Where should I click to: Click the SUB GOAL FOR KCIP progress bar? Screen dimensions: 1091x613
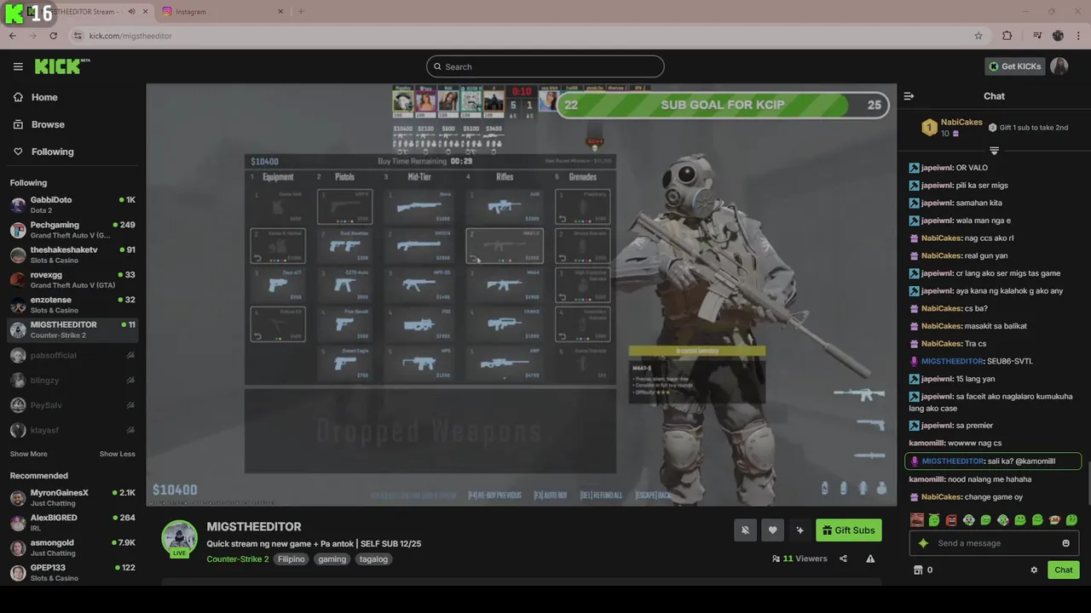[x=723, y=105]
